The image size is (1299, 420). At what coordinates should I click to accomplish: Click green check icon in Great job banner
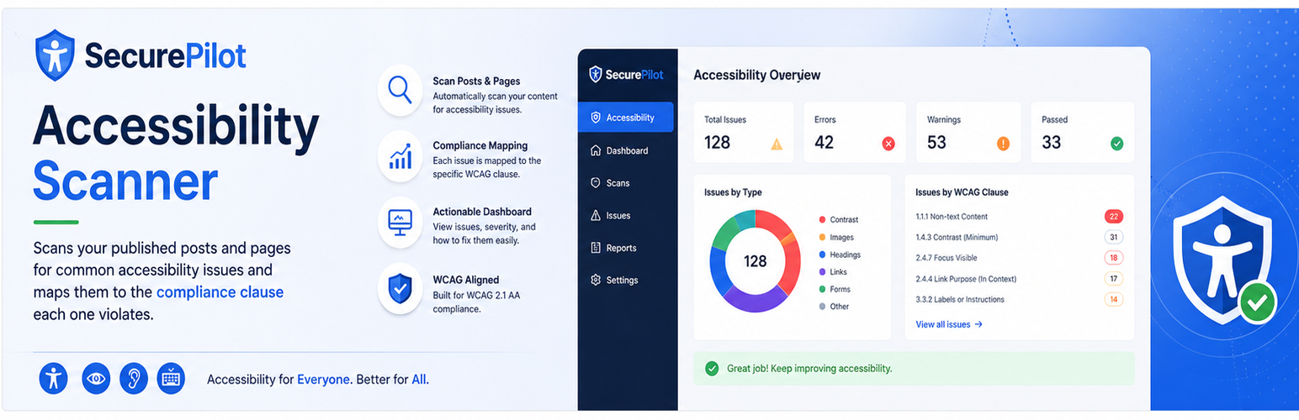(712, 368)
